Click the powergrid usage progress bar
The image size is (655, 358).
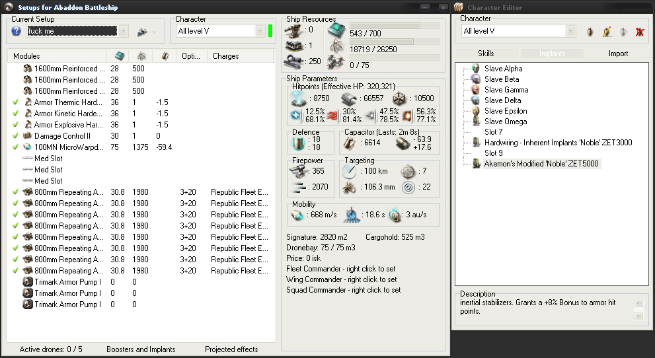coord(395,42)
